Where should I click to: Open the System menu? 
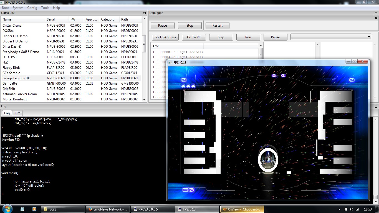tap(18, 8)
